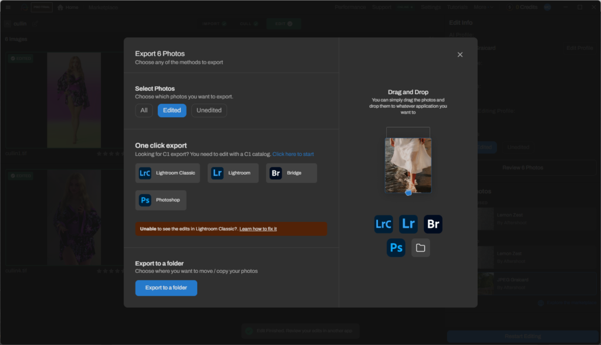Click Br icon in Drag and Drop panel
Screen dimensions: 601x345
pyautogui.click(x=433, y=224)
